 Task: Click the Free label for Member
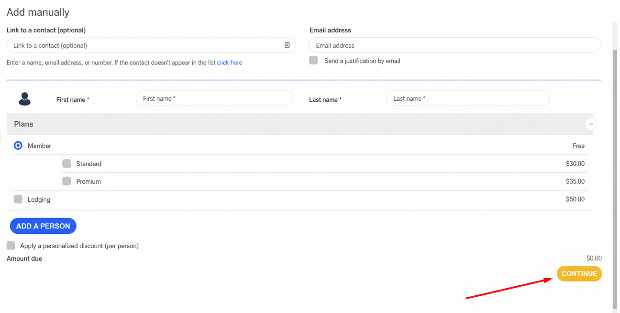pos(578,146)
